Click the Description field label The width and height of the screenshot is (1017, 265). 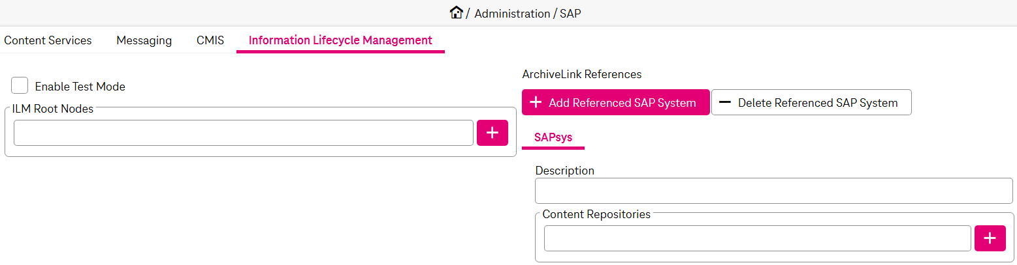564,171
